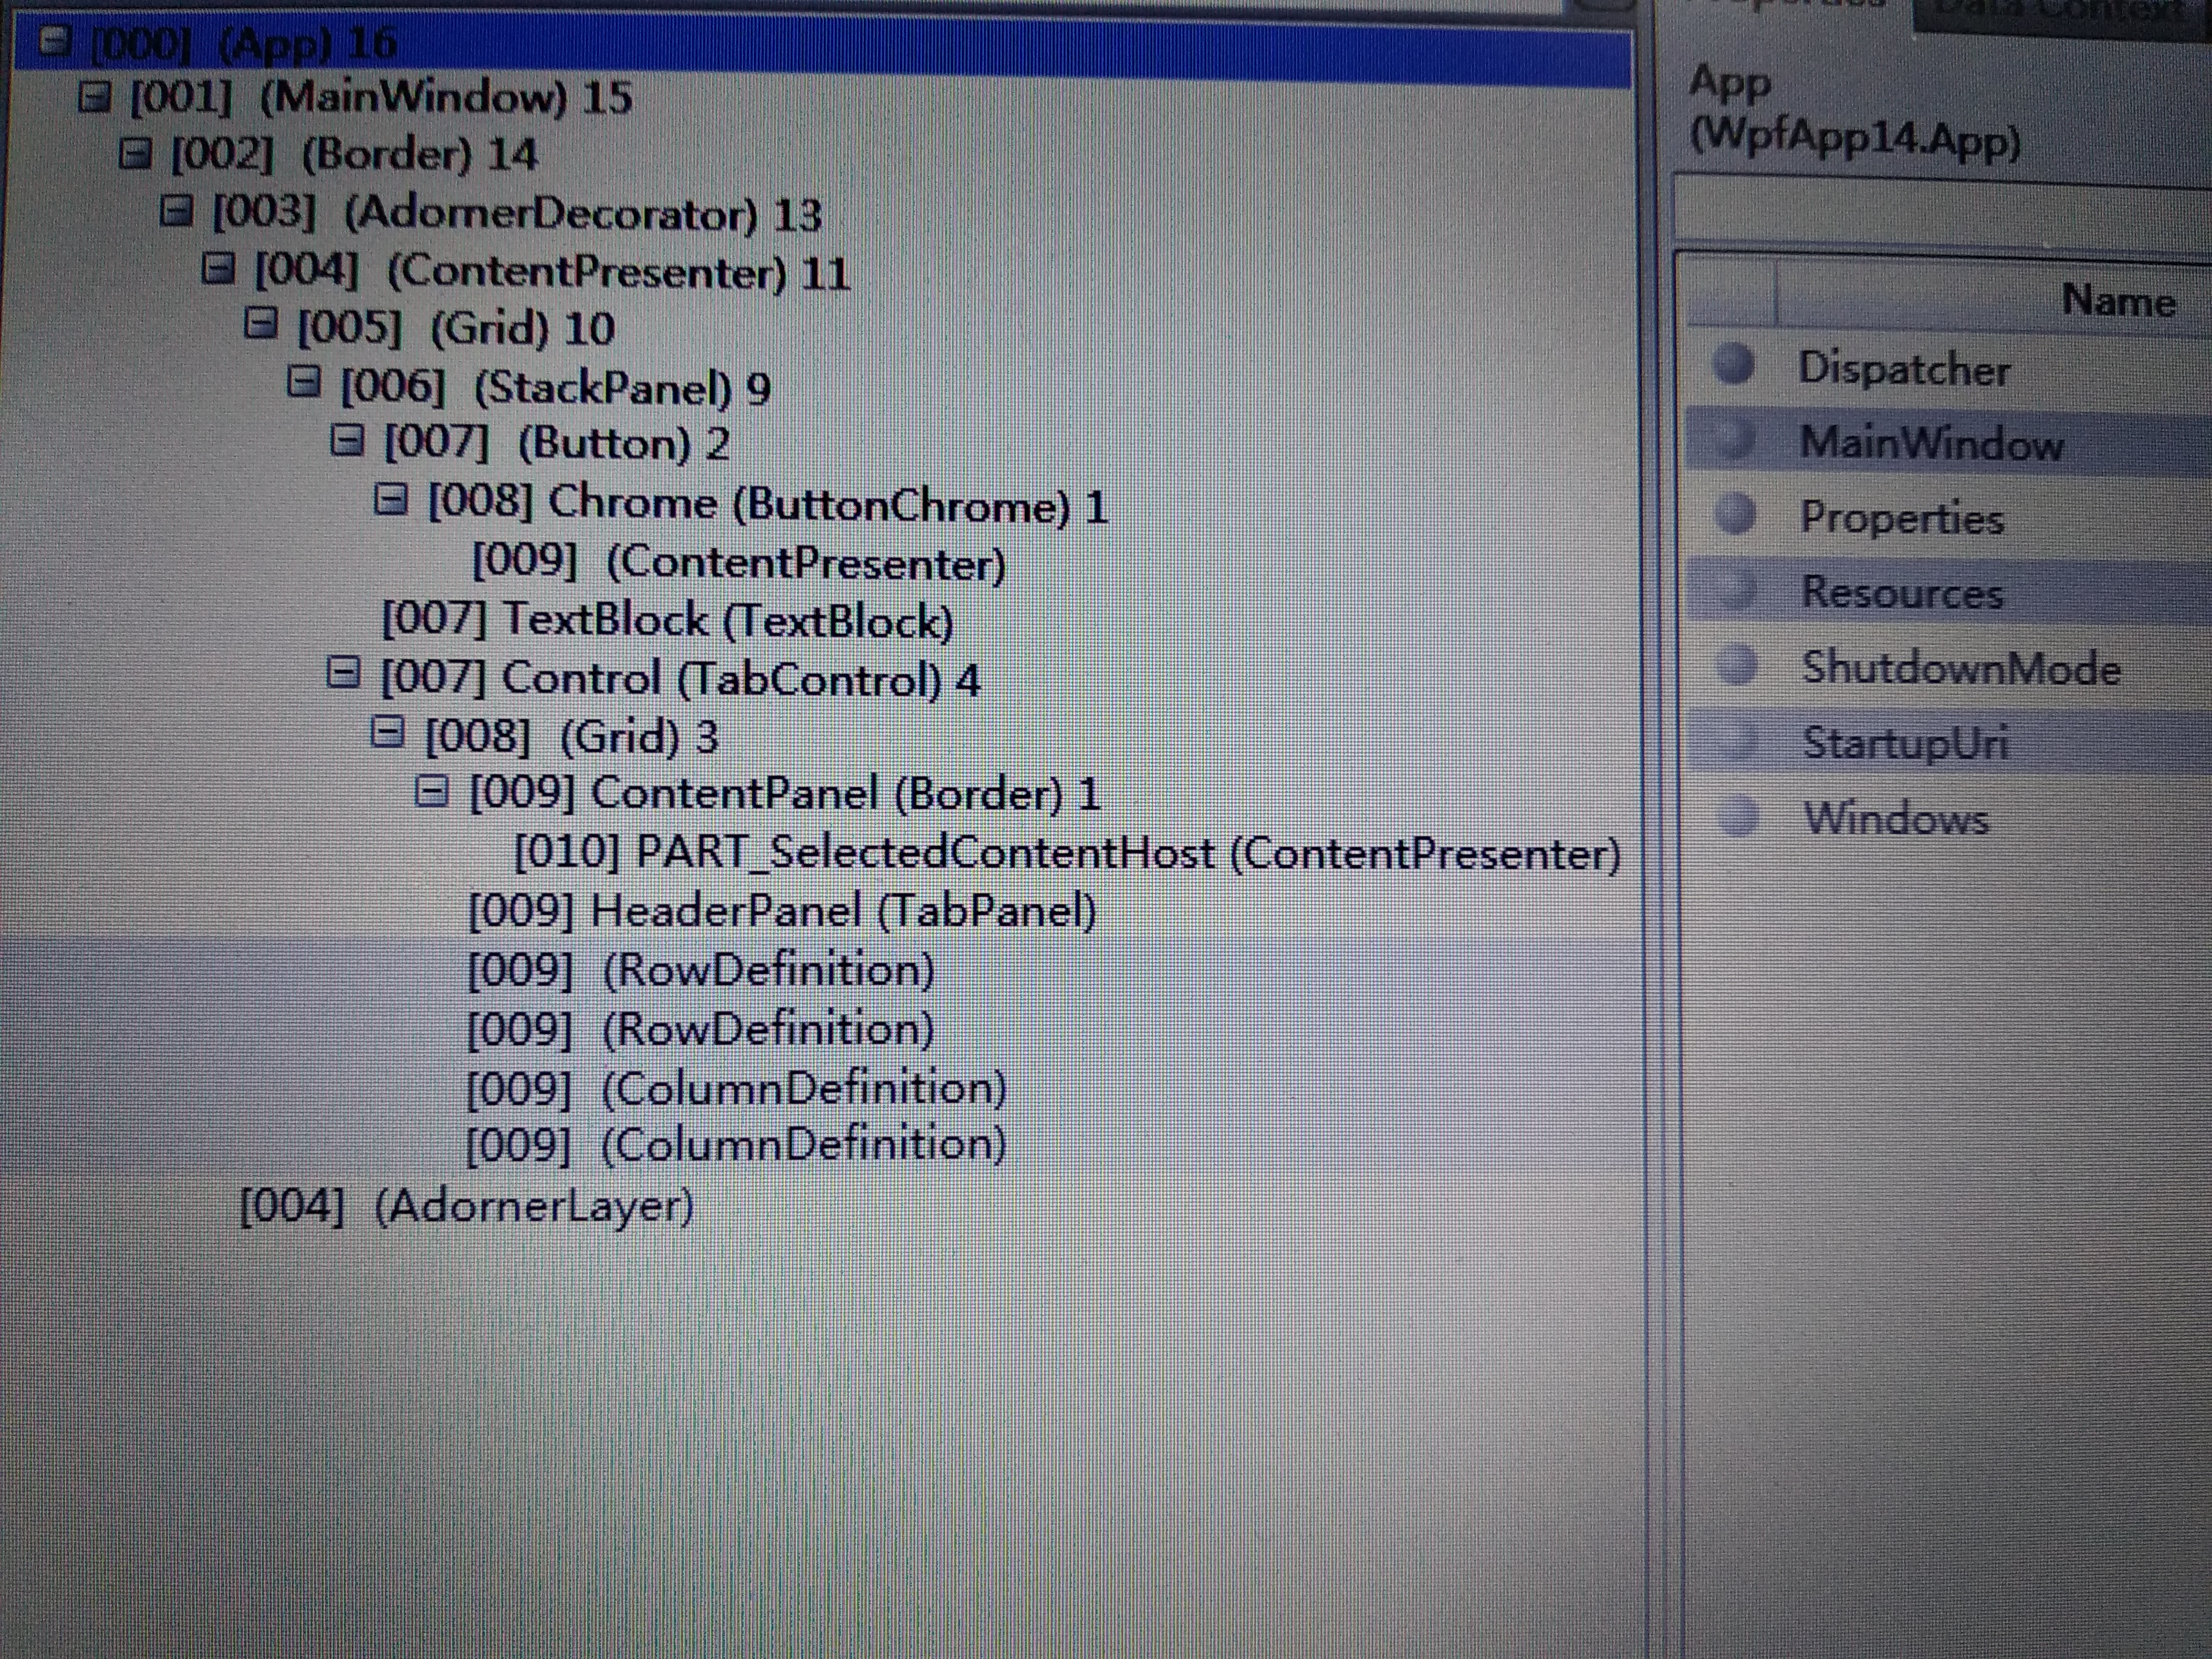Collapse the [006] (StackPanel) tree node
The height and width of the screenshot is (1659, 2212).
pyautogui.click(x=304, y=382)
